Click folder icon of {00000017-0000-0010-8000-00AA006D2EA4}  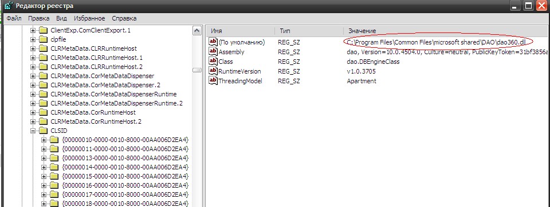coord(54,194)
